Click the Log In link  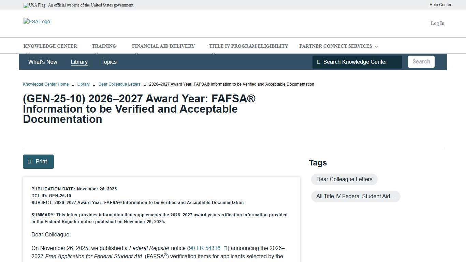click(437, 23)
